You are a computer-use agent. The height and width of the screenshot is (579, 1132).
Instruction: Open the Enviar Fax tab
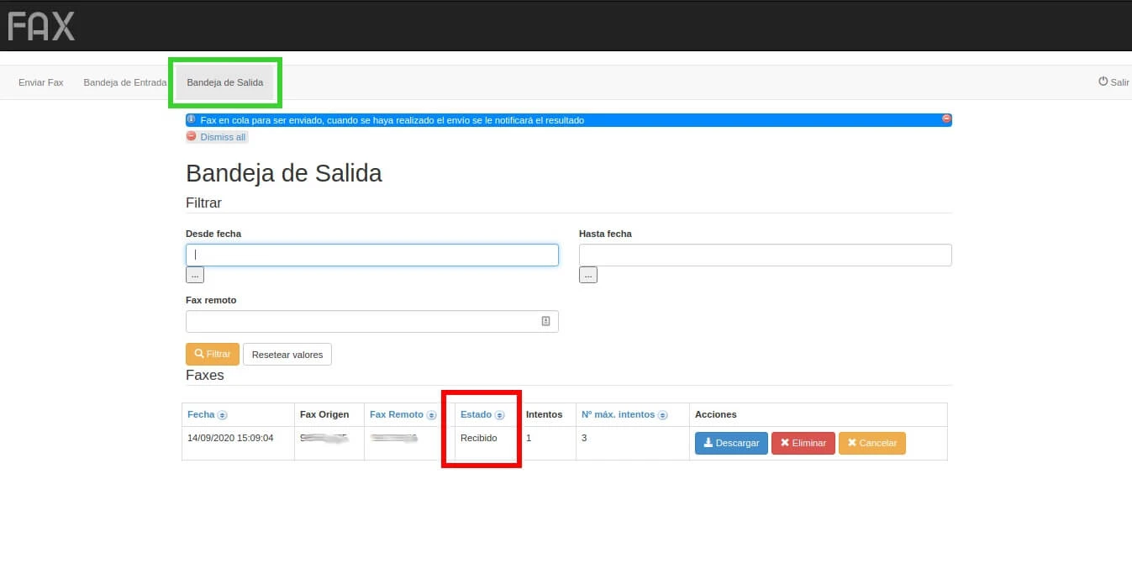point(41,82)
